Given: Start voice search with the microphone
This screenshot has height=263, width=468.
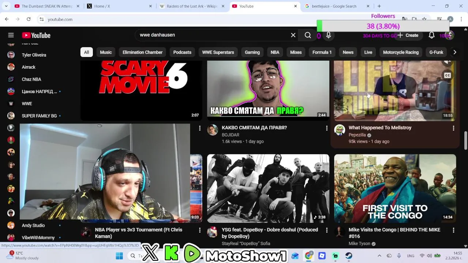Looking at the screenshot, I should (x=329, y=35).
